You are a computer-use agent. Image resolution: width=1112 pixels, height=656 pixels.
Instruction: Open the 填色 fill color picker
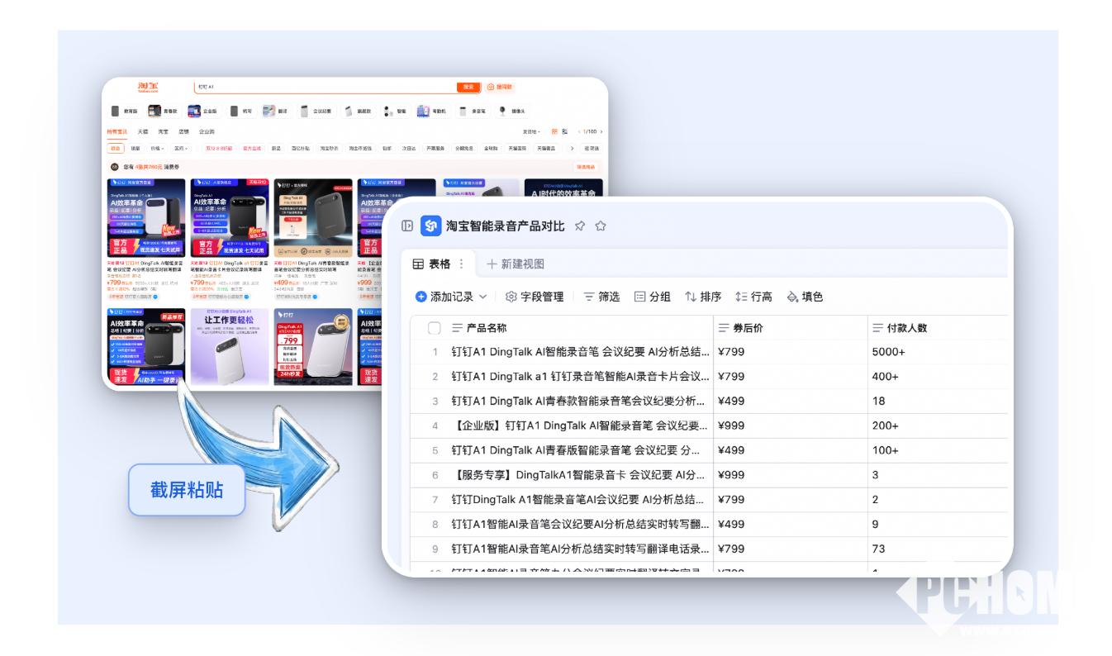(x=805, y=297)
